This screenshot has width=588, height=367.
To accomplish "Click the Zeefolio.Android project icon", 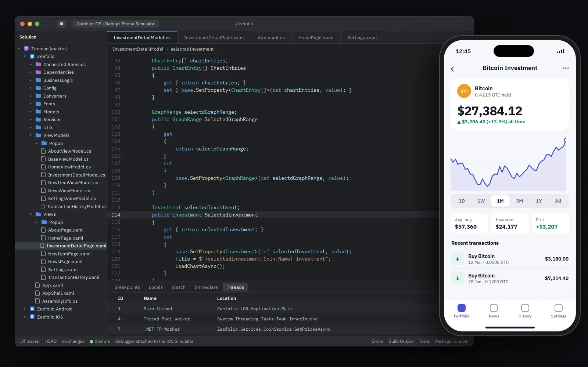I will tap(32, 309).
